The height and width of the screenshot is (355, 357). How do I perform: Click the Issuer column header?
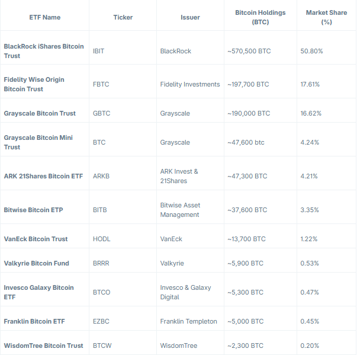point(190,17)
